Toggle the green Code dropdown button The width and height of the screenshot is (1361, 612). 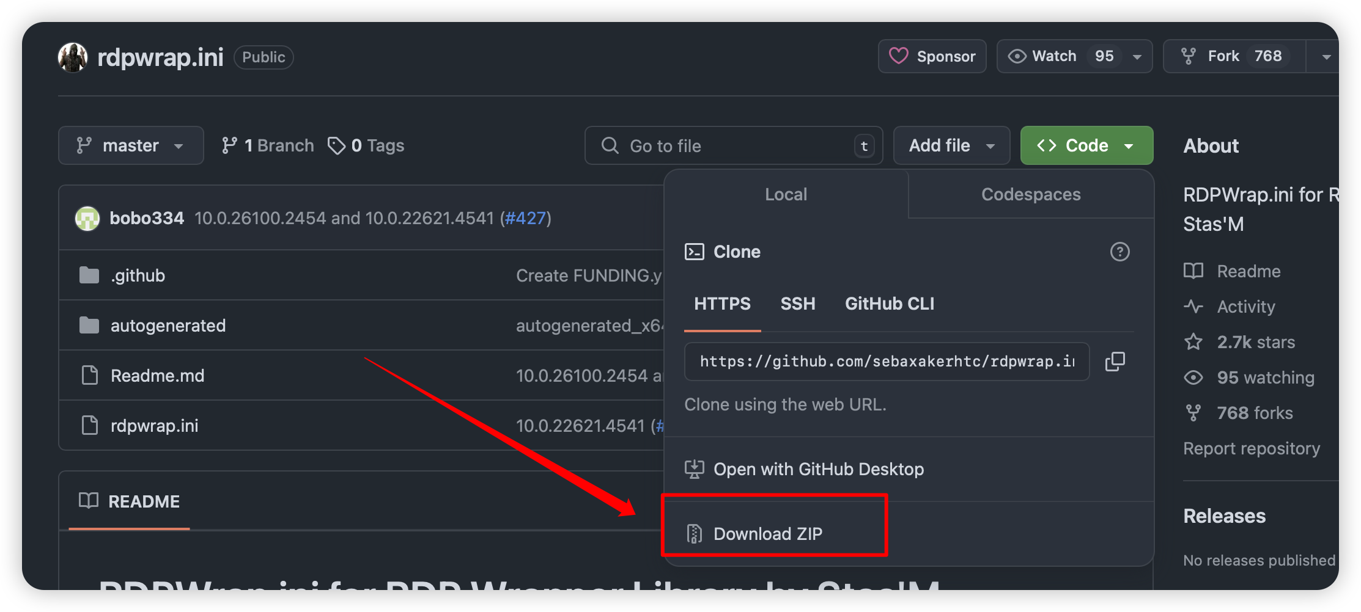(1086, 145)
